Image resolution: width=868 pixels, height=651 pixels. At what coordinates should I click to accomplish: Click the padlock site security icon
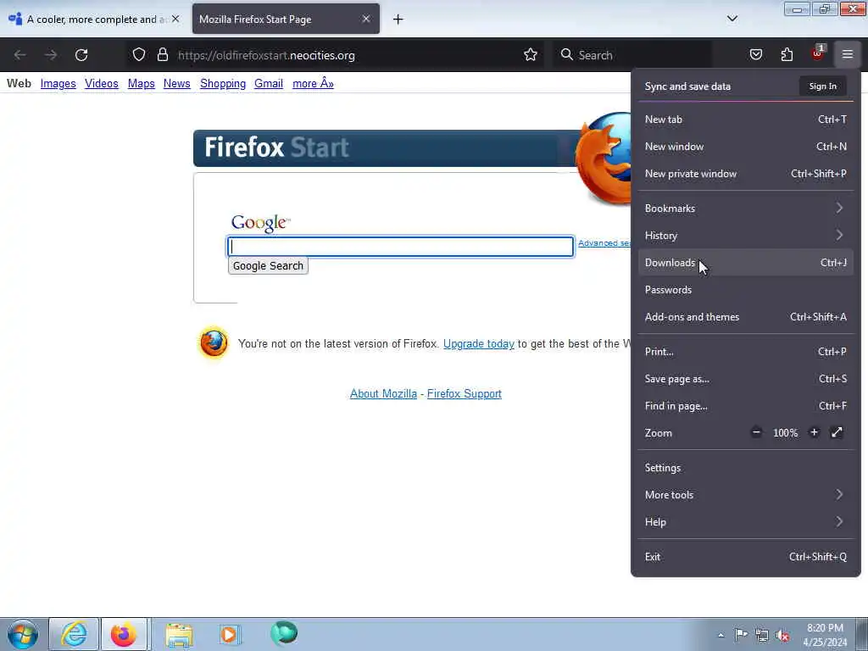point(162,54)
